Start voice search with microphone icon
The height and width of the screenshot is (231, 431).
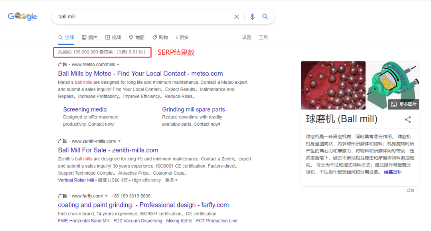coord(252,17)
